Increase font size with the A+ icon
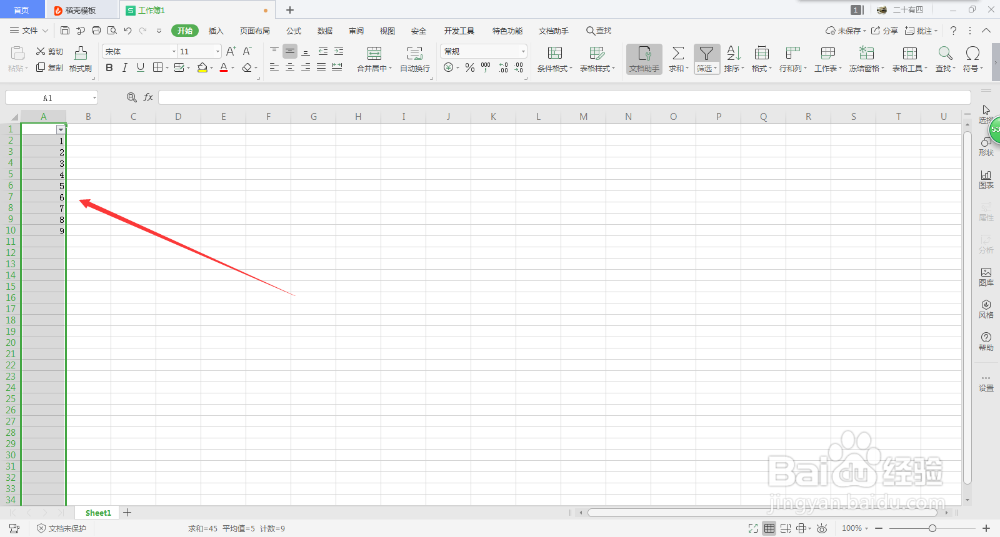 tap(231, 51)
